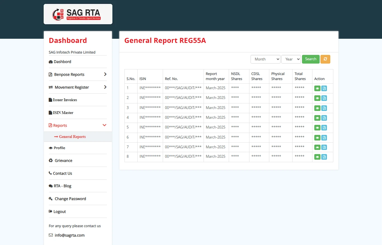Log out using the sidebar Logout link
Viewport: 382px width, 245px height.
click(x=60, y=212)
